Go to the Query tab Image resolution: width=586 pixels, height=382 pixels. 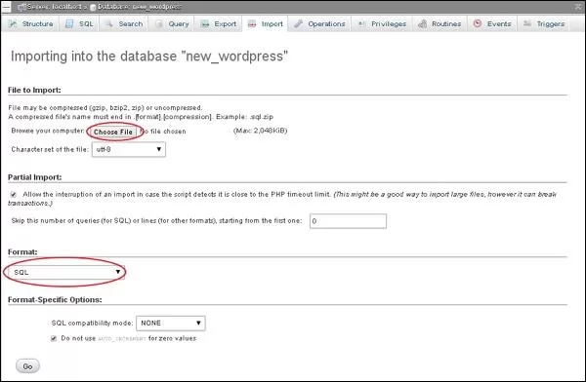click(172, 23)
